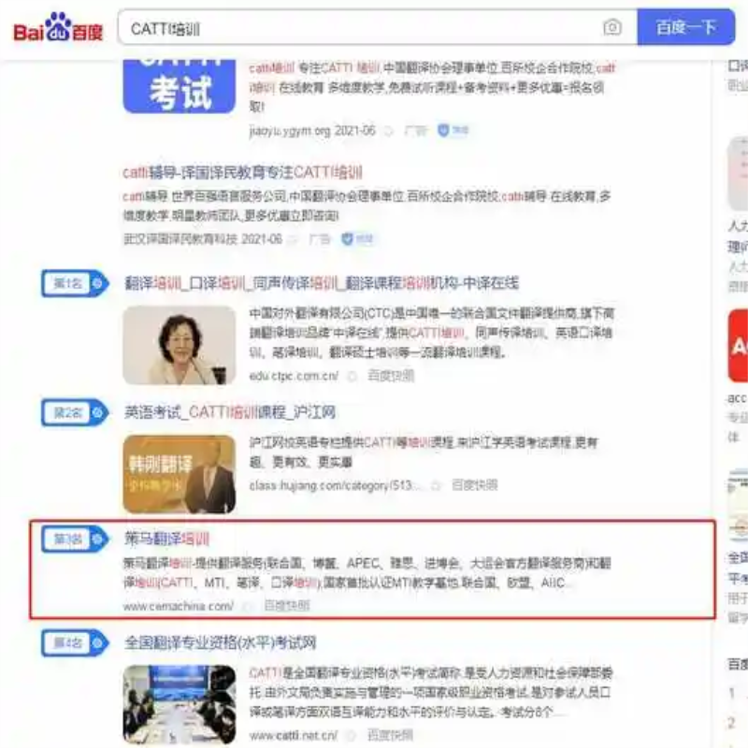
Task: Open 百度快照 for www.catti.net.cn
Action: point(391,735)
